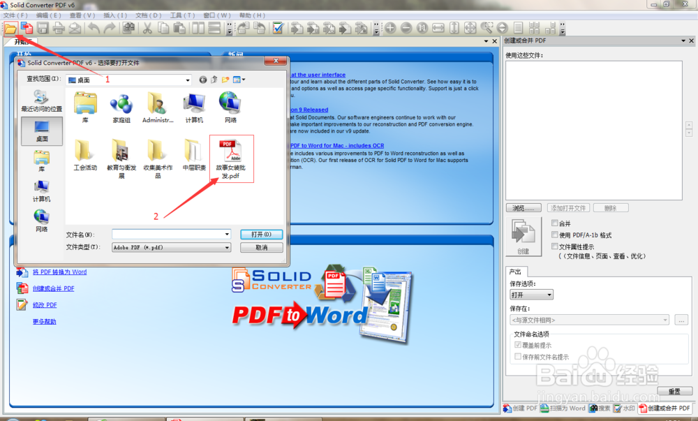698x421 pixels.
Task: Select the 故事女装批发.pdf file
Action: (x=231, y=159)
